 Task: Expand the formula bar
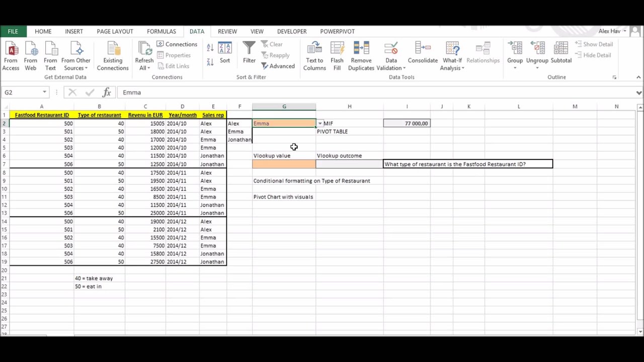tap(639, 93)
